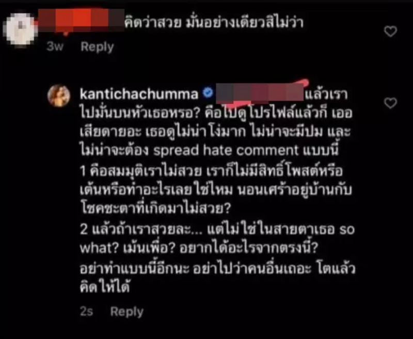
Task: Tap the heart icon beside kantichachumma's reply
Action: (390, 103)
